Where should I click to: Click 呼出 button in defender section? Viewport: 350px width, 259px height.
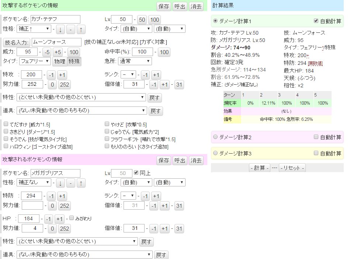pyautogui.click(x=180, y=161)
